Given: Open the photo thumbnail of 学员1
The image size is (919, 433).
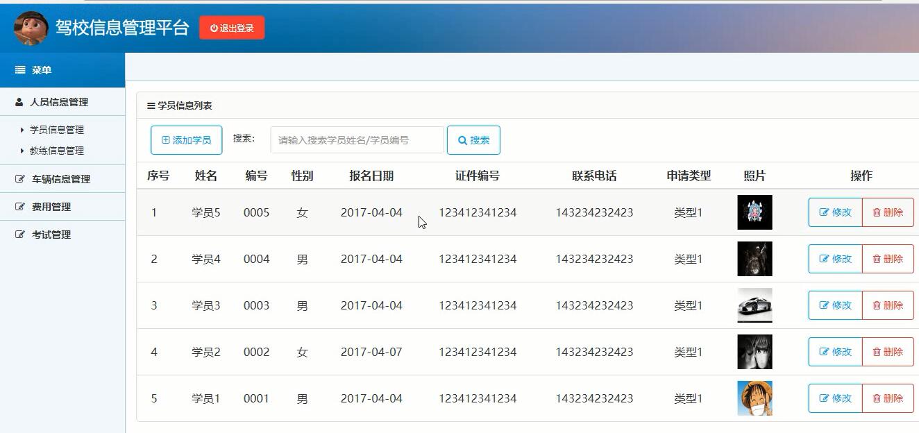Looking at the screenshot, I should (754, 398).
